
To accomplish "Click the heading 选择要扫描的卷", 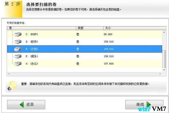I will coord(41,4).
